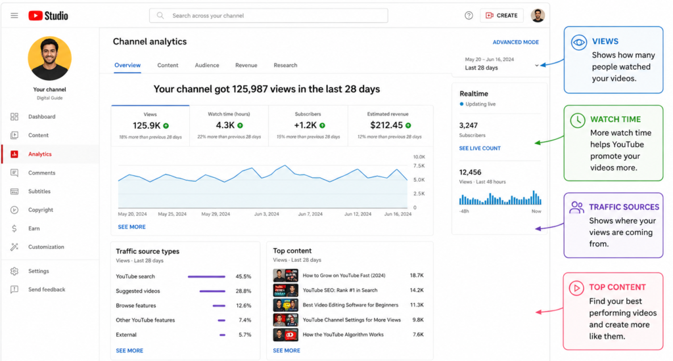Click the Browse features traffic bar
Viewport: 673px width, 361px height.
219,306
